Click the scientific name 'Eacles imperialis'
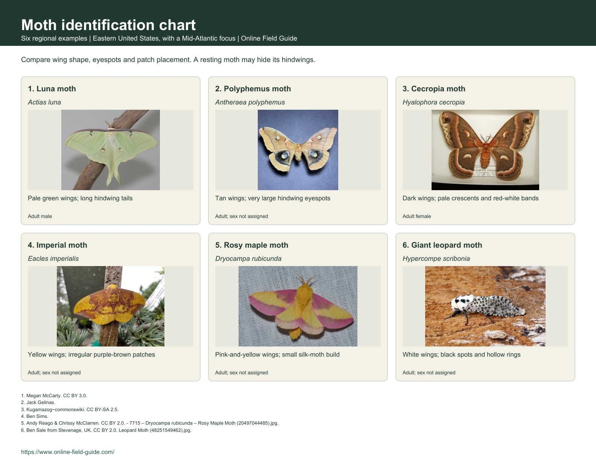 click(x=53, y=259)
